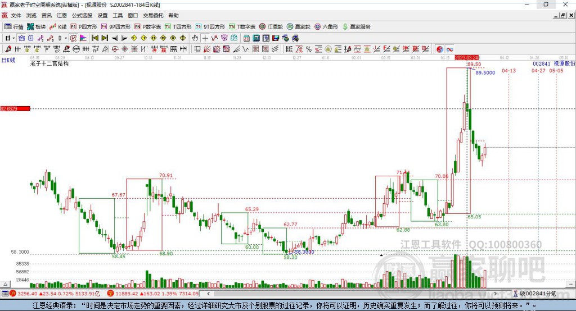Viewport: 576px width, 311px height.
Task: Toggle the red-blue taiji yin-yang icon
Action: 440,49
